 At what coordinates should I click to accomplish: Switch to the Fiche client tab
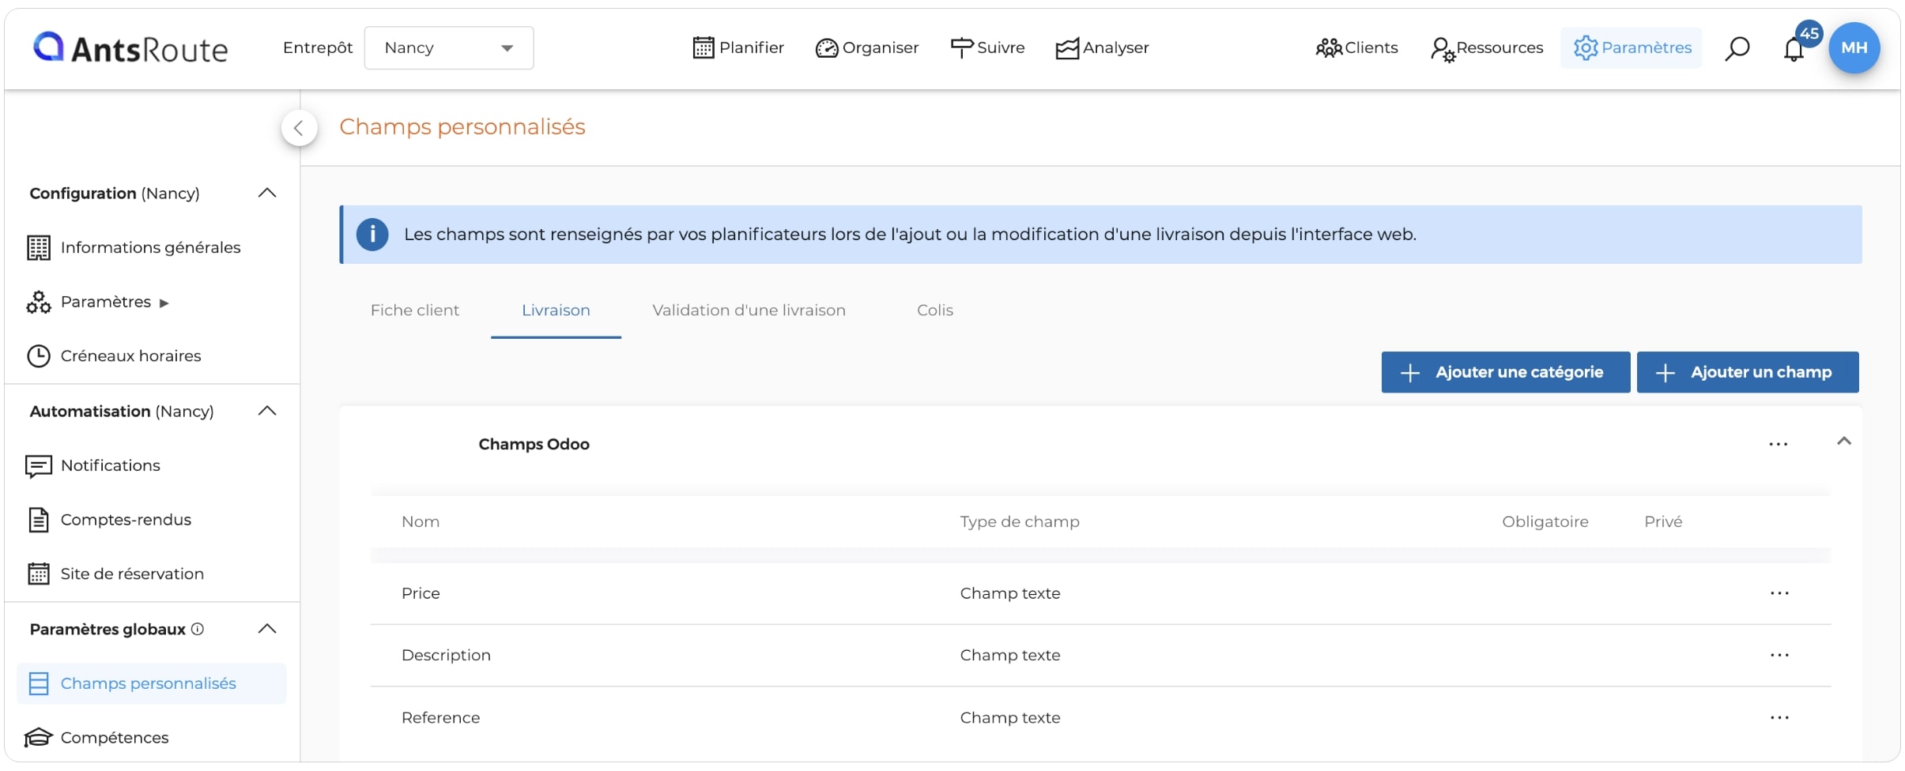click(415, 310)
